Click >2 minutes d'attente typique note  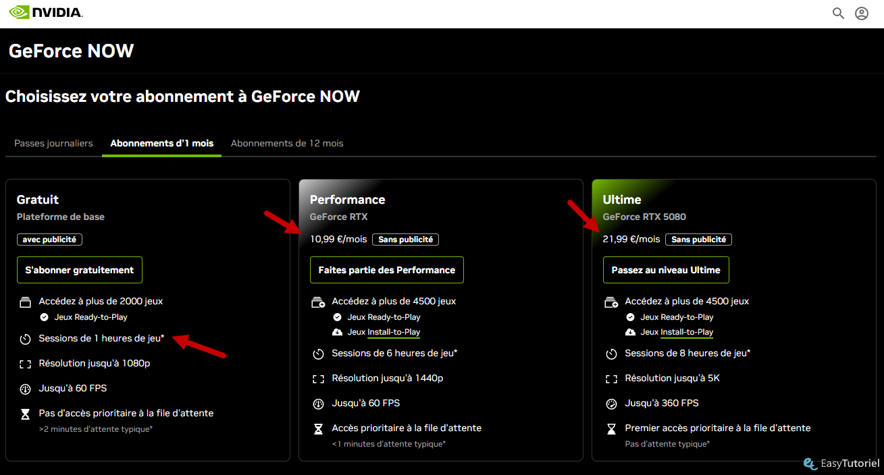coord(96,428)
